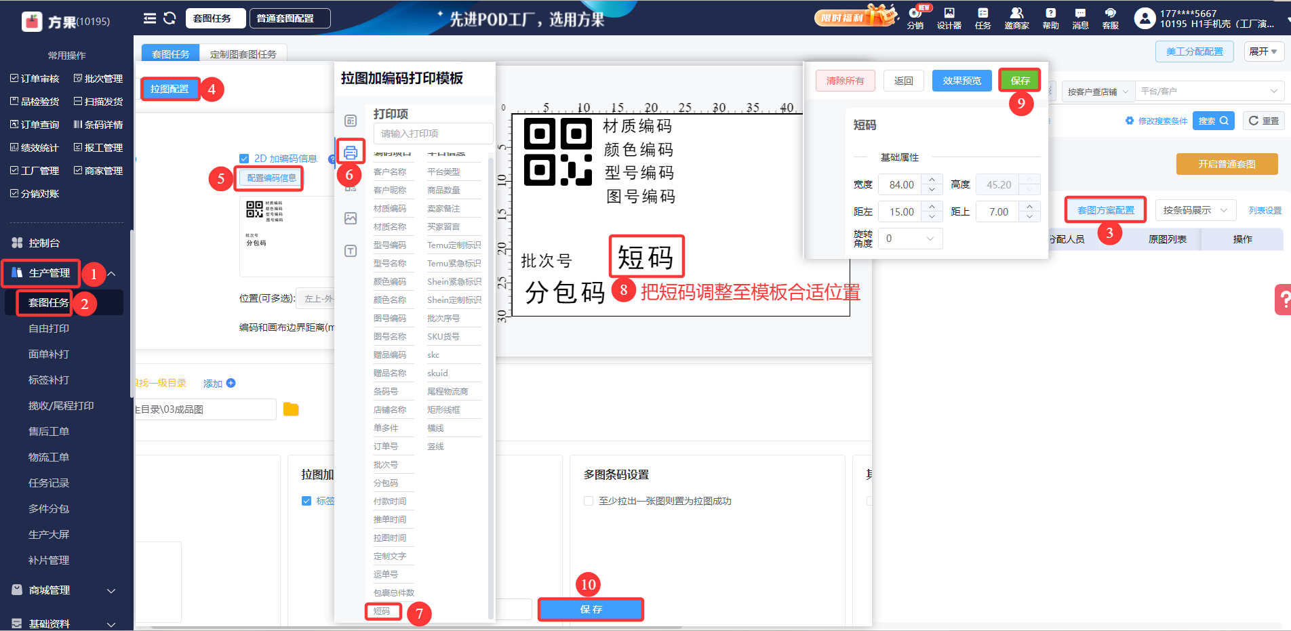Click the 效果预览 button
The height and width of the screenshot is (631, 1291).
point(961,81)
